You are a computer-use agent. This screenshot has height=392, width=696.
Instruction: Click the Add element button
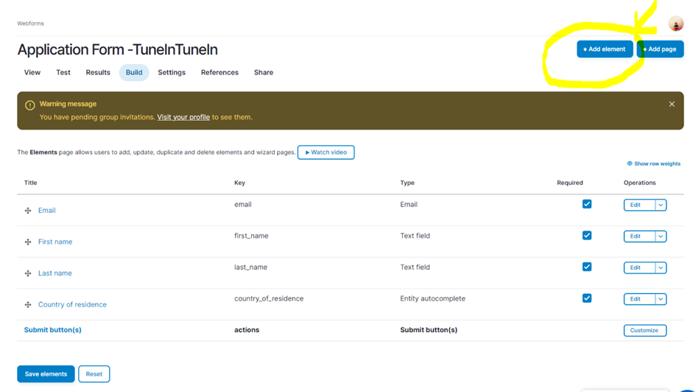tap(605, 49)
